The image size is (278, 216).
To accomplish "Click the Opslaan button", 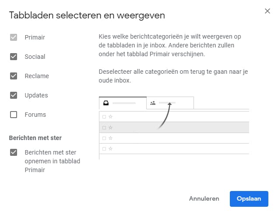I will (249, 198).
